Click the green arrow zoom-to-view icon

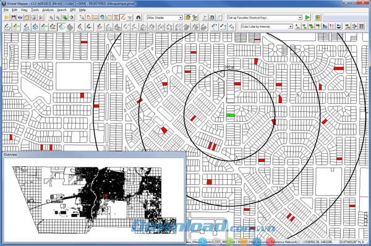click(64, 17)
